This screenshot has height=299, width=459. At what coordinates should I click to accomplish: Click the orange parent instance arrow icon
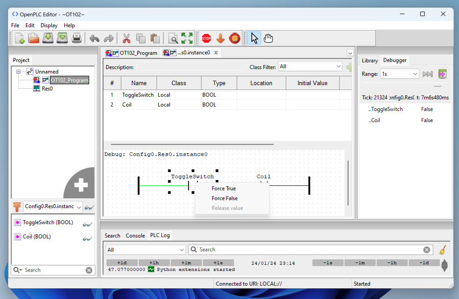(x=17, y=207)
